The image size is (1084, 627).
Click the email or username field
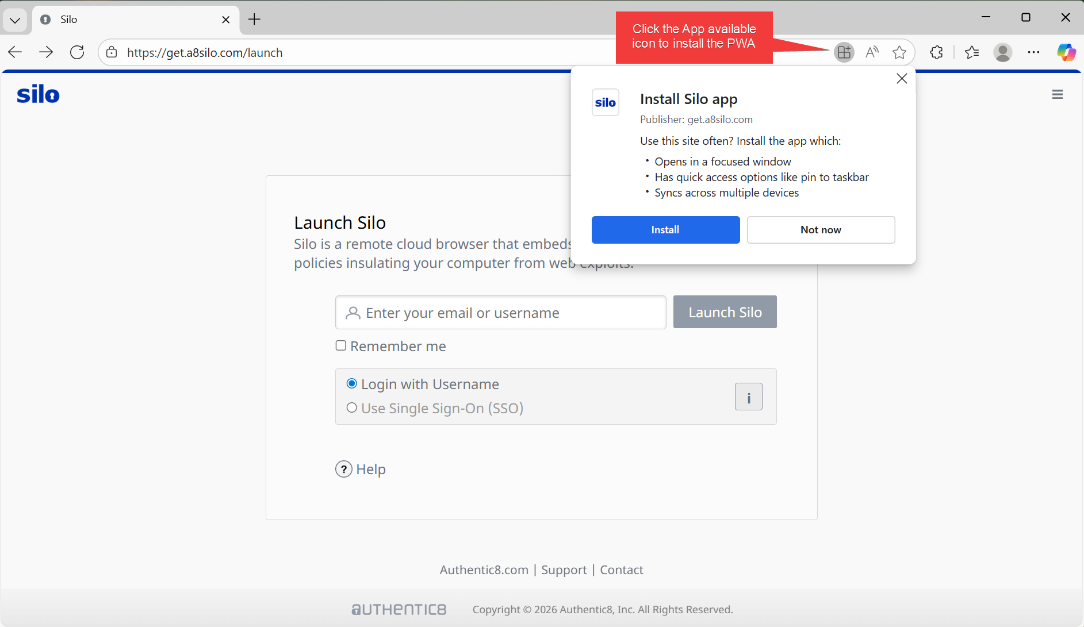click(500, 313)
